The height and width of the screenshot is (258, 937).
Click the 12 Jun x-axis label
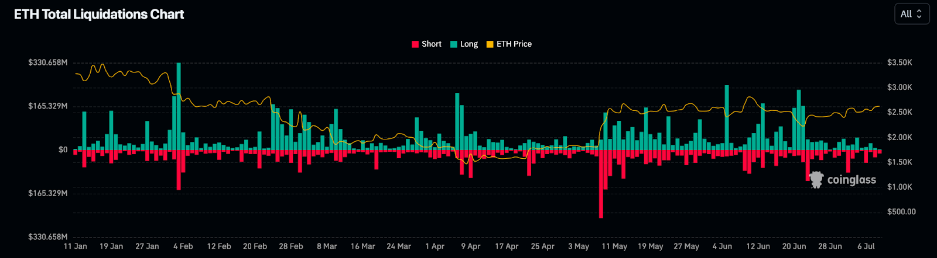coord(758,246)
